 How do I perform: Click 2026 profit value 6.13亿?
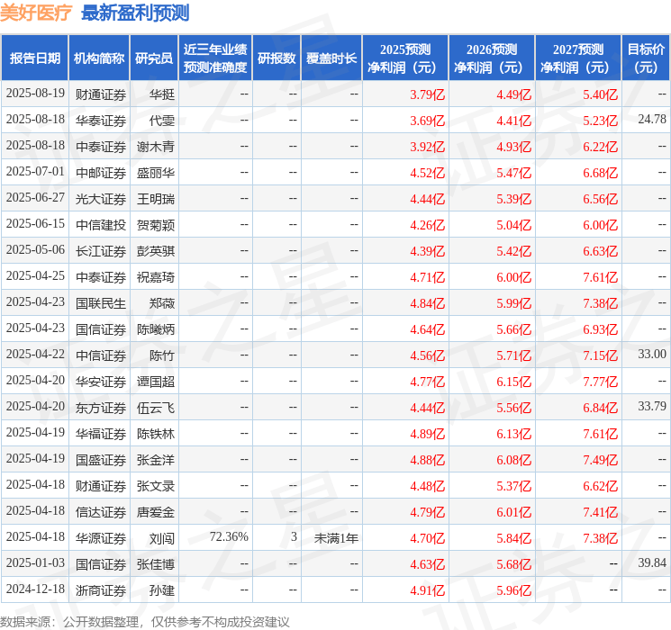coord(513,433)
